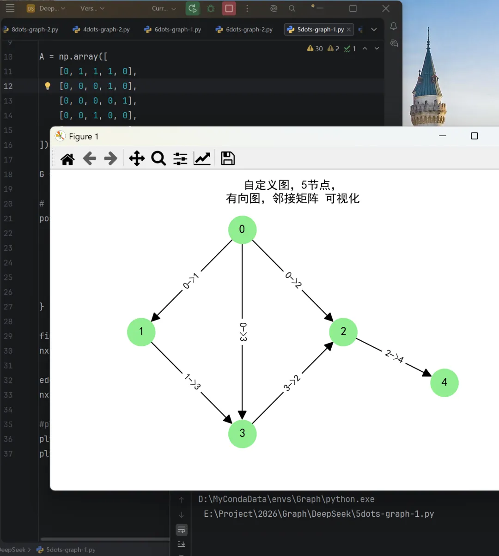Click the edge label 0->2

coord(293,280)
